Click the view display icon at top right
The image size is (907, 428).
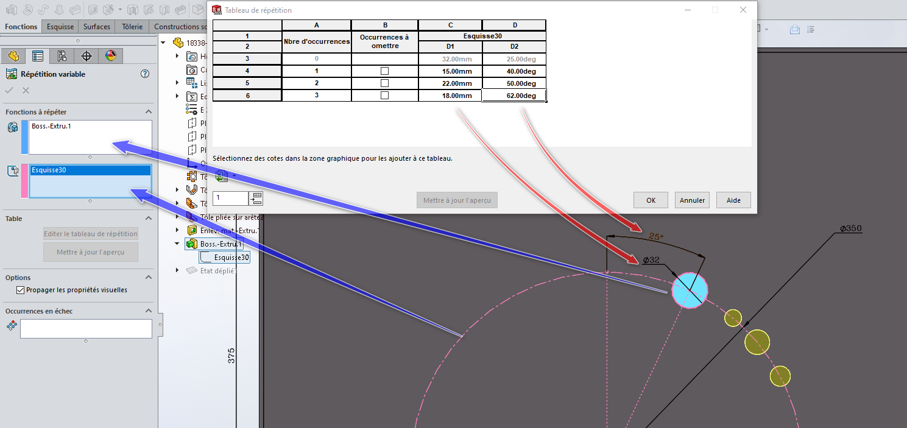coord(794,29)
